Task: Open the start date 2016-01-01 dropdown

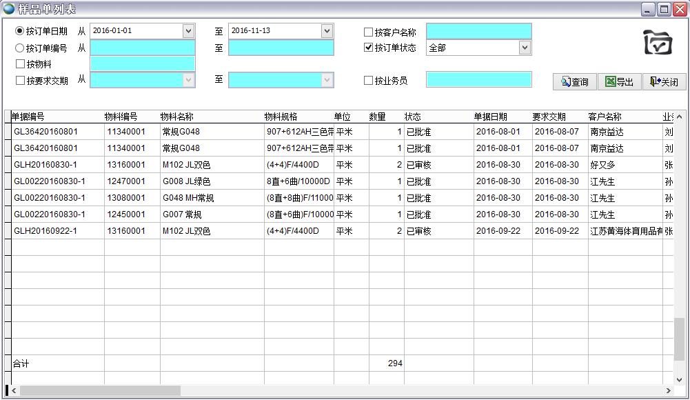Action: [x=188, y=31]
